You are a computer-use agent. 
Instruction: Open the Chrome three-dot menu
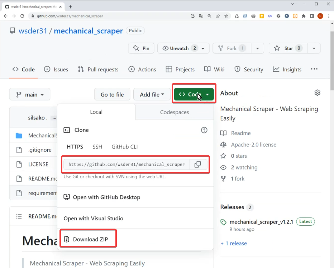(x=329, y=16)
